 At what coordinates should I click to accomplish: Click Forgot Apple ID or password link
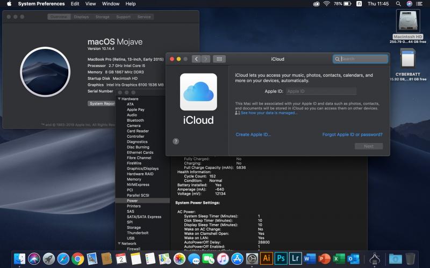point(353,135)
